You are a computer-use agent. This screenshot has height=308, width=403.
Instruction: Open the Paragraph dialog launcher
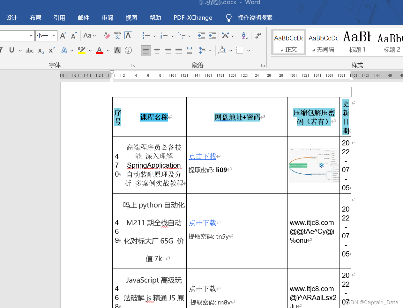(x=263, y=66)
